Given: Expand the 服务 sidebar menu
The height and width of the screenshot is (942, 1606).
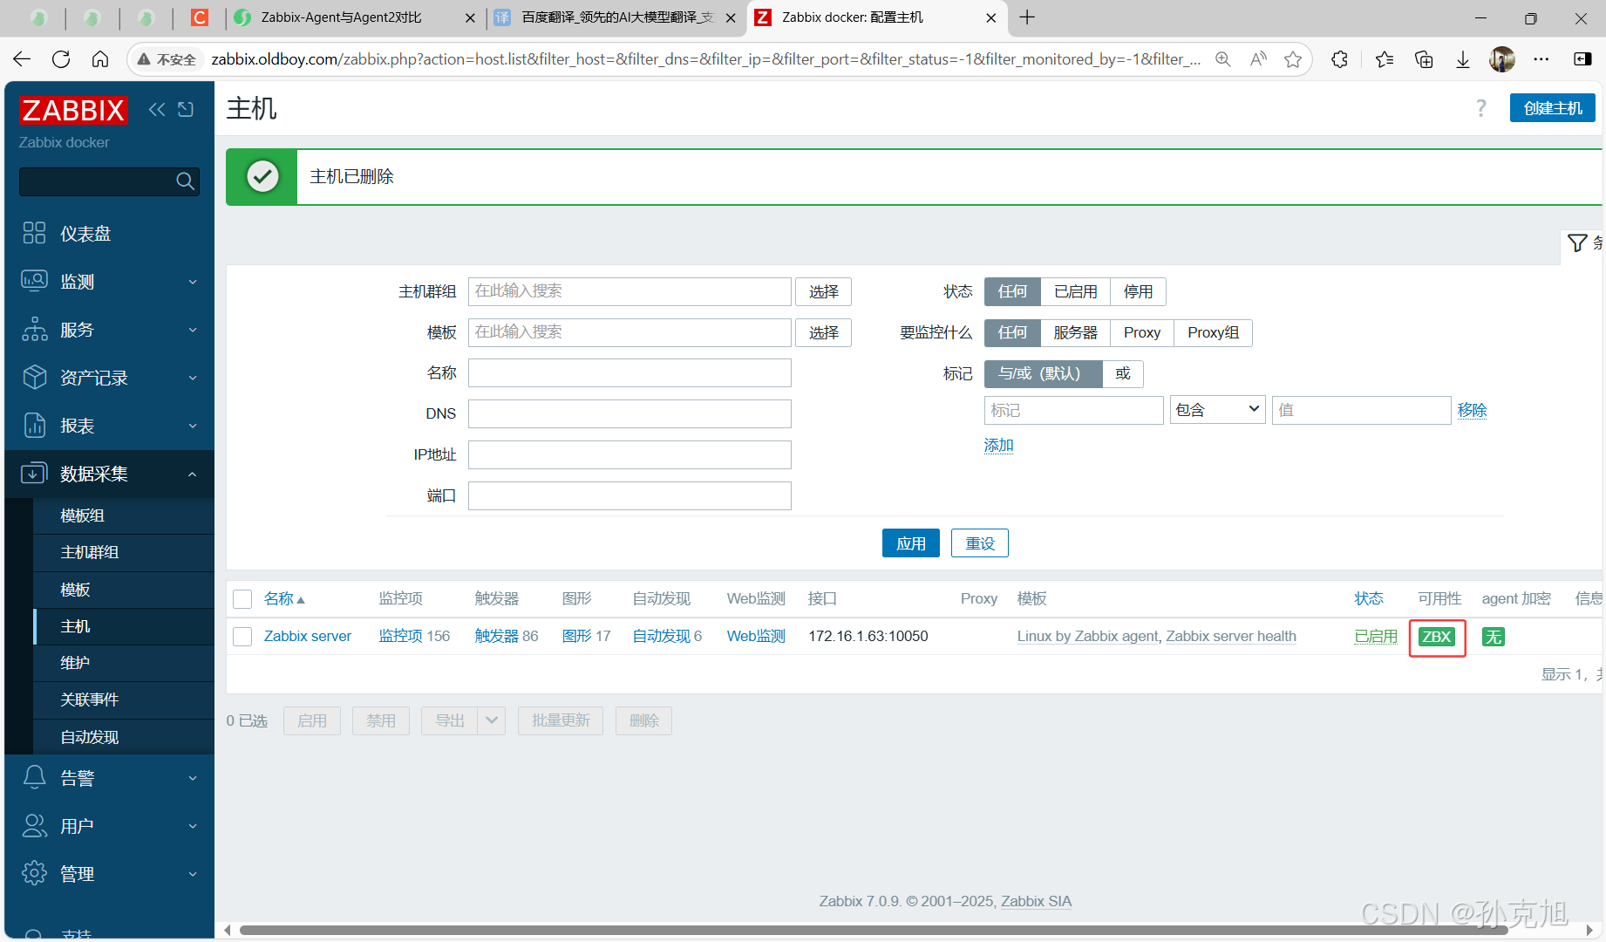Looking at the screenshot, I should tap(109, 329).
